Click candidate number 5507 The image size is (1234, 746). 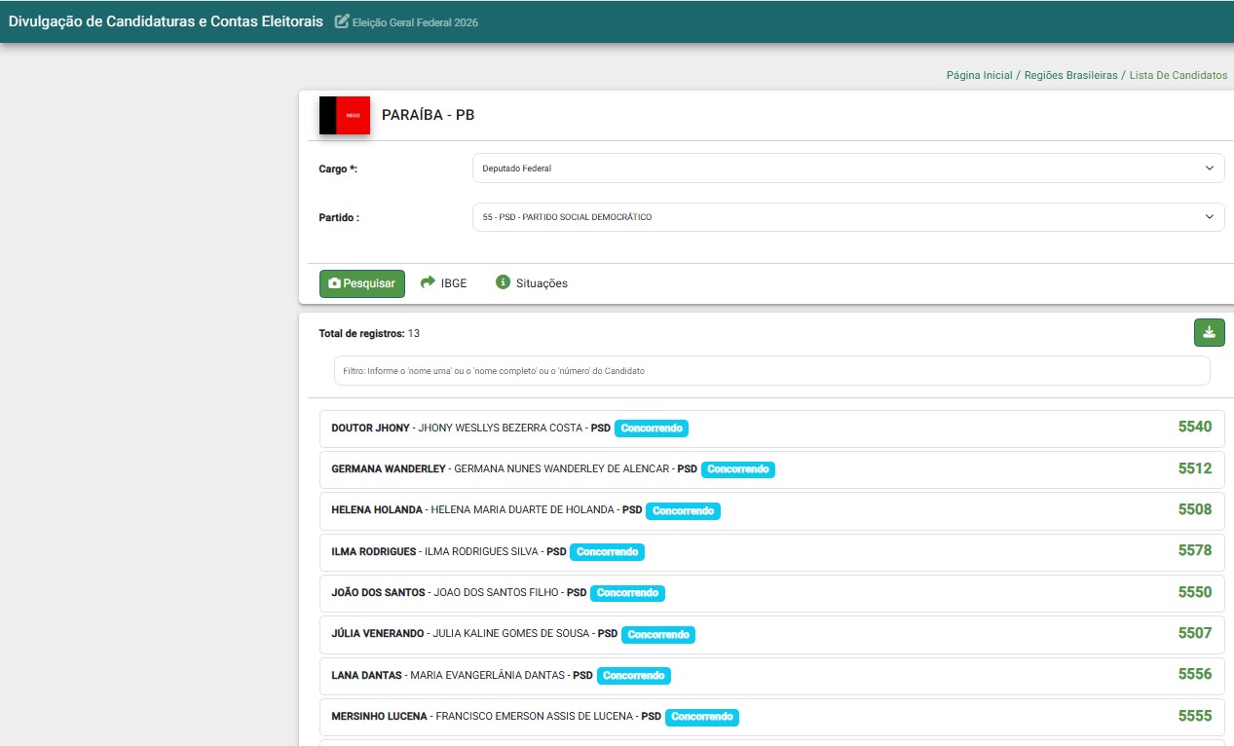click(x=1195, y=633)
